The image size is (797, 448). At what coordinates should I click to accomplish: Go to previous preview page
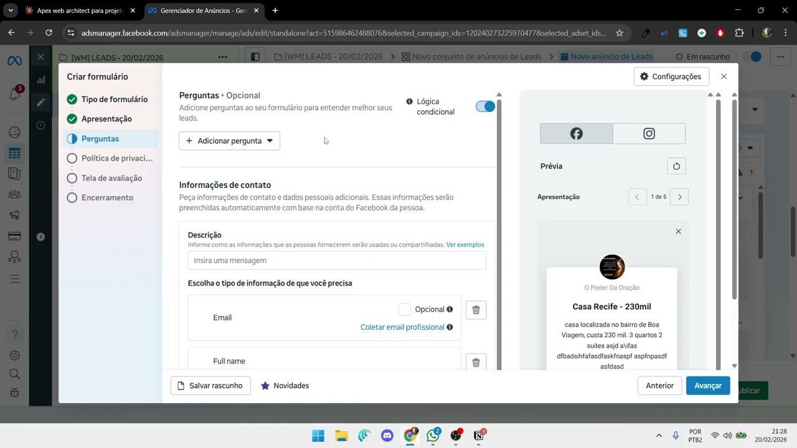coord(637,197)
